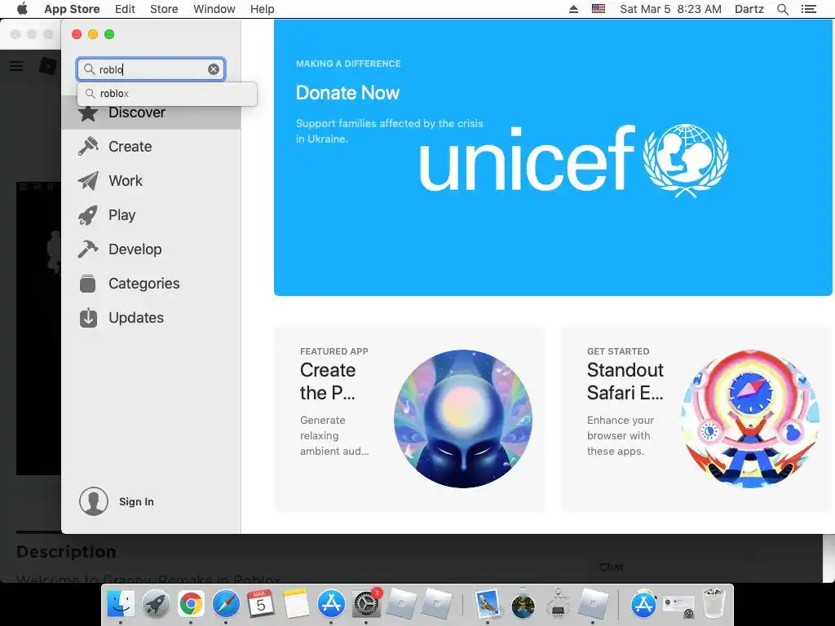Click the hamburger menu in background Roblox window
This screenshot has height=626, width=835.
pos(16,66)
